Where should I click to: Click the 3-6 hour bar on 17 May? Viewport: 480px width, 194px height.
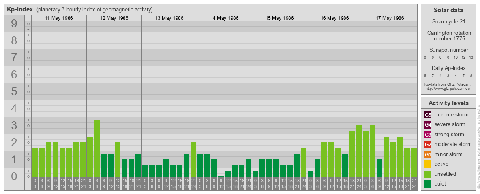point(372,151)
